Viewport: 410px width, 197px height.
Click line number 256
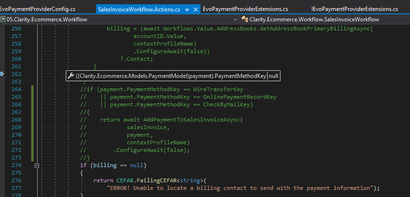(17, 28)
